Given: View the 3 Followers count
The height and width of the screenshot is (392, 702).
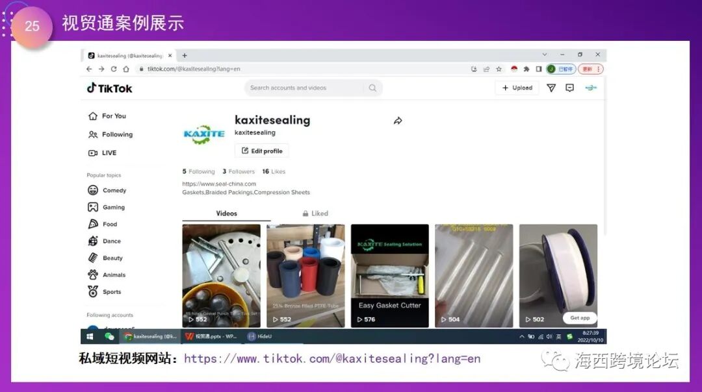Looking at the screenshot, I should 239,171.
